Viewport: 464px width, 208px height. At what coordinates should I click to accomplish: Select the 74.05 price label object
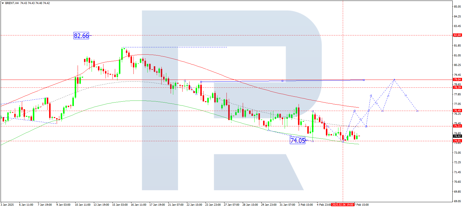point(298,141)
